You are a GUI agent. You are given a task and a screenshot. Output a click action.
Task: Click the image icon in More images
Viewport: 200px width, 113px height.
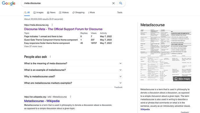coord(176,79)
